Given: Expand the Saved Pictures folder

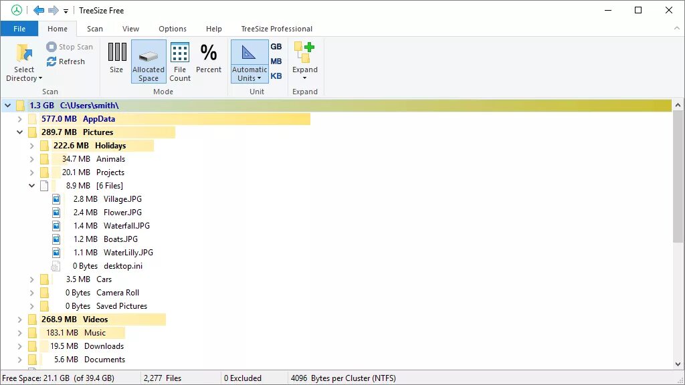Looking at the screenshot, I should pos(31,306).
